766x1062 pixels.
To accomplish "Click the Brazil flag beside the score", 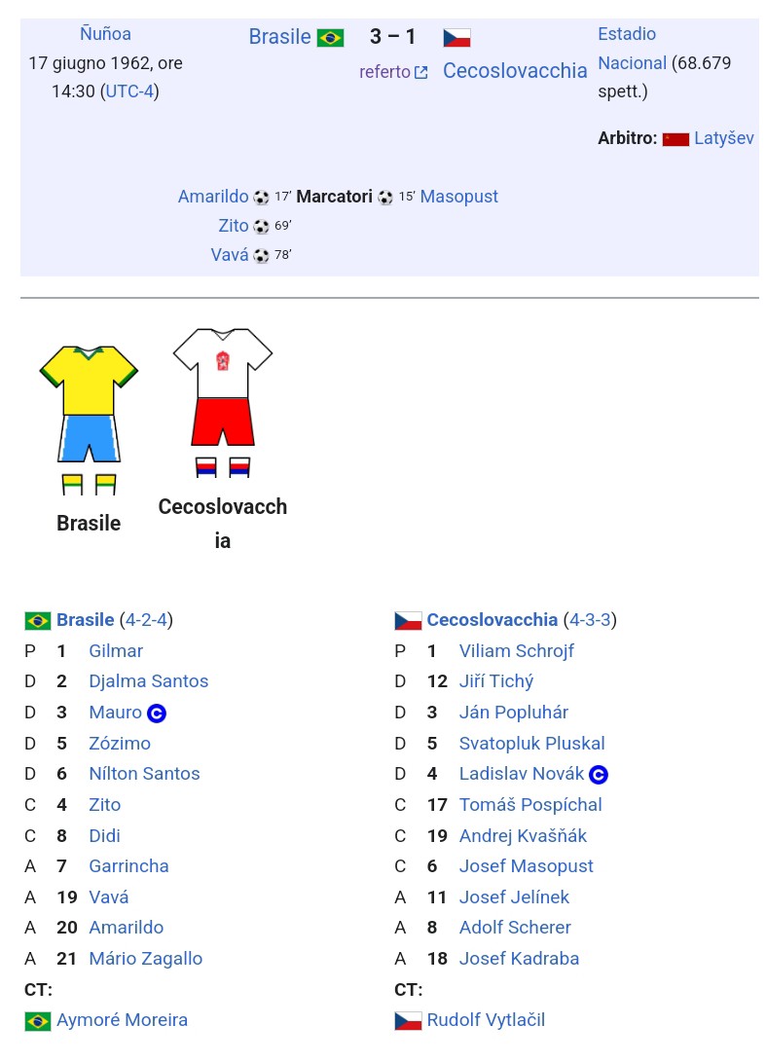I will (x=330, y=38).
